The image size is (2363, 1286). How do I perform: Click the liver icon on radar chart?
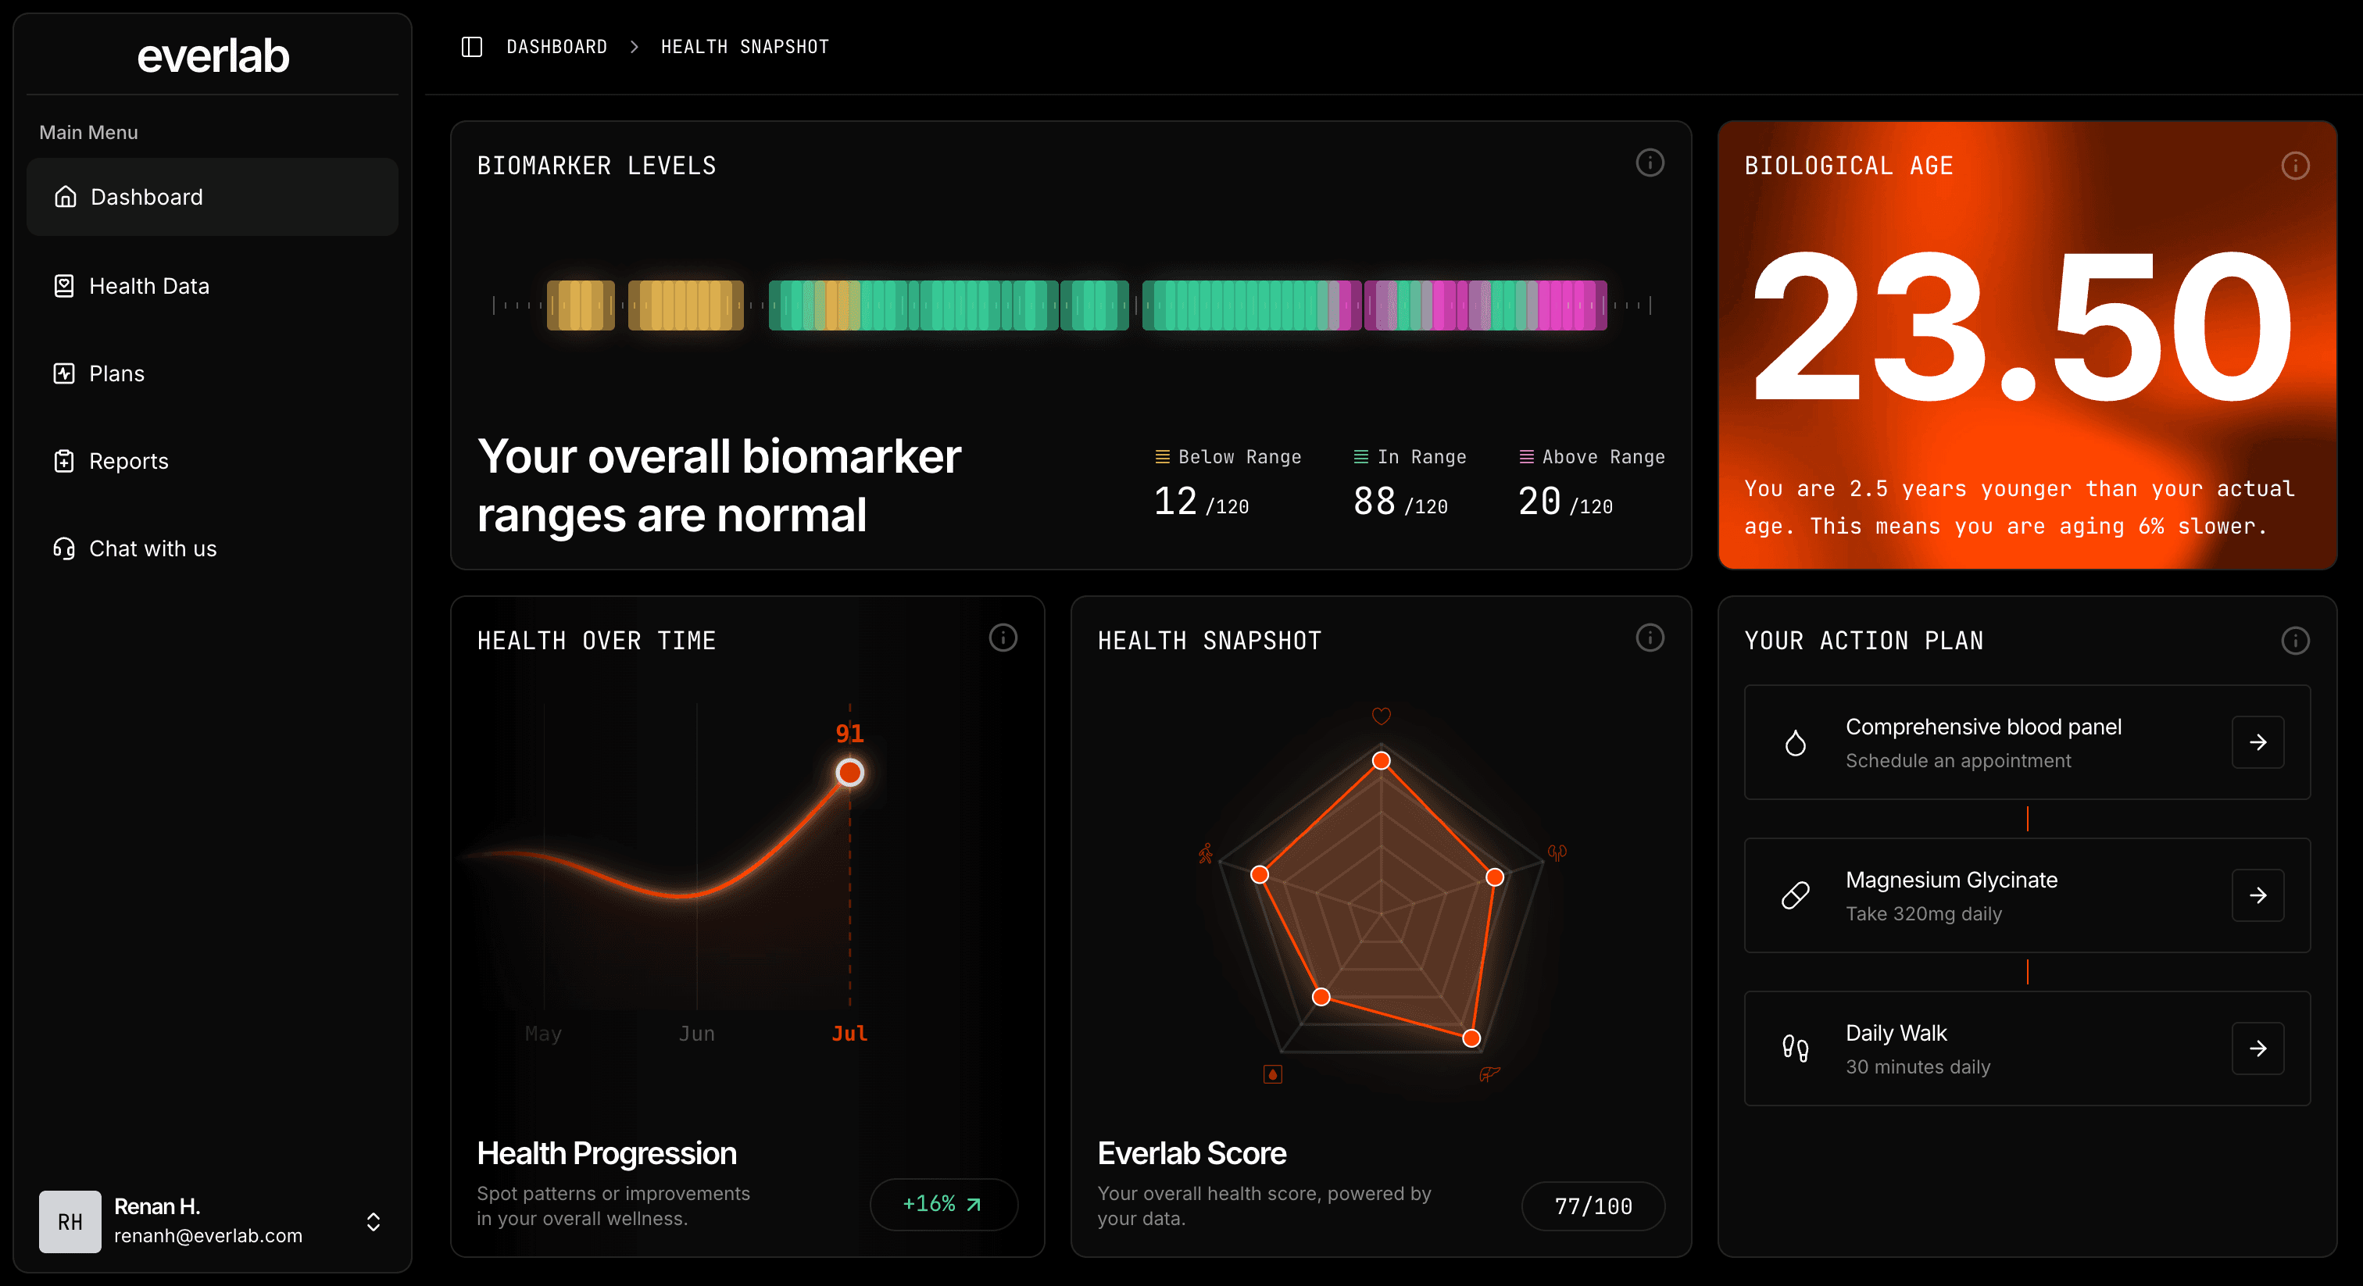(1489, 1073)
